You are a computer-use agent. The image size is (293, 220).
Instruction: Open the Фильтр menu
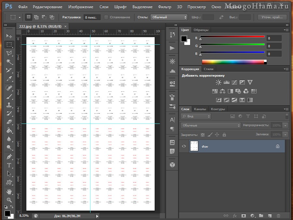164,7
